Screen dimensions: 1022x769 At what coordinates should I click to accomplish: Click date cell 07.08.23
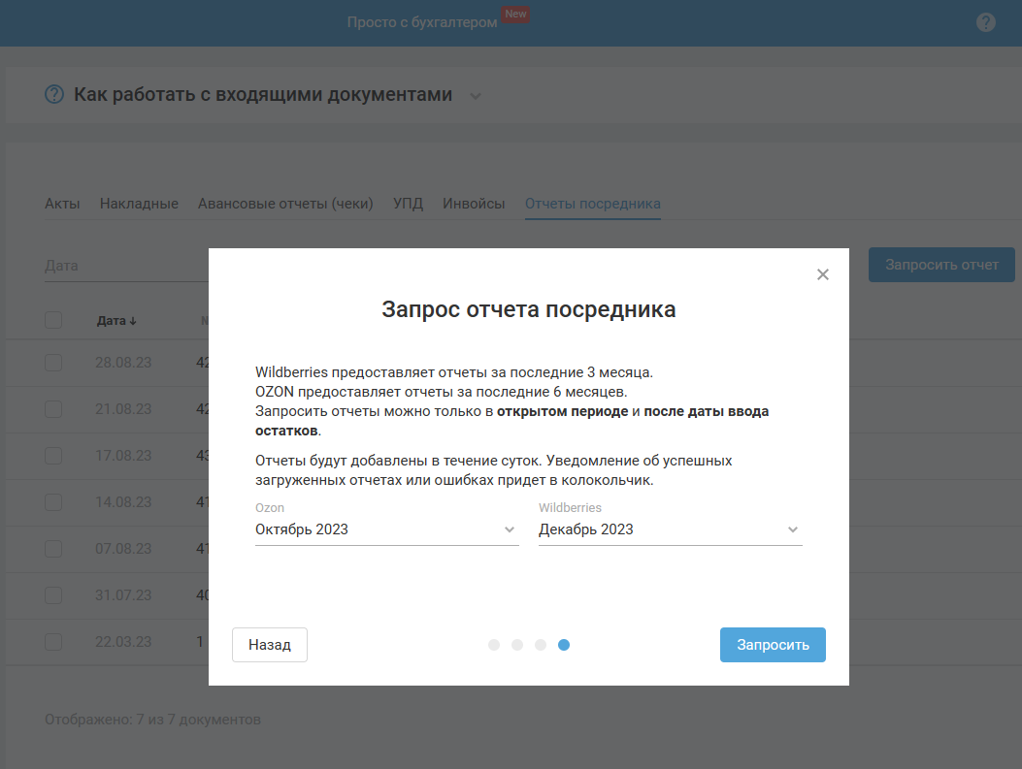pyautogui.click(x=123, y=549)
